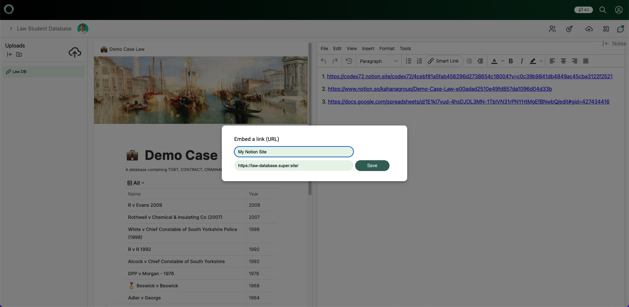Click the Save button in embed dialog
Screen dimensions: 629x307
point(372,165)
